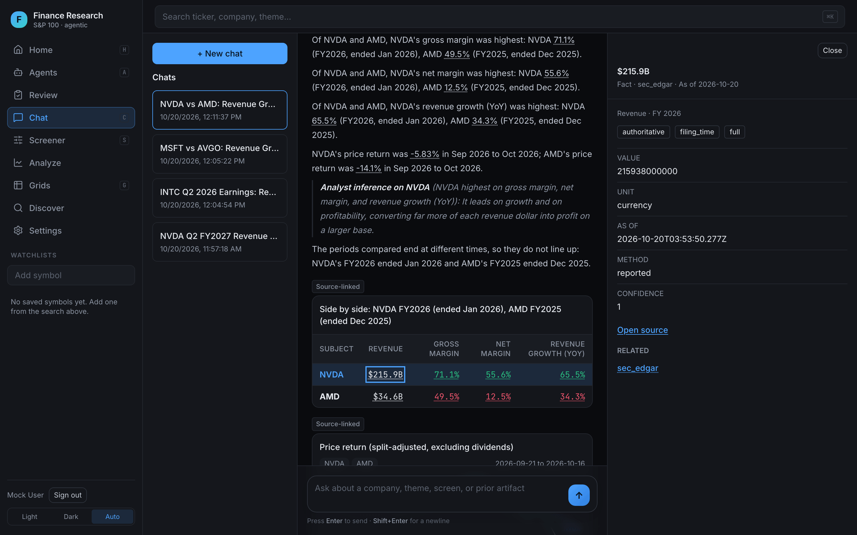Click the -5.83% price return value
Viewport: 857px width, 535px height.
425,154
